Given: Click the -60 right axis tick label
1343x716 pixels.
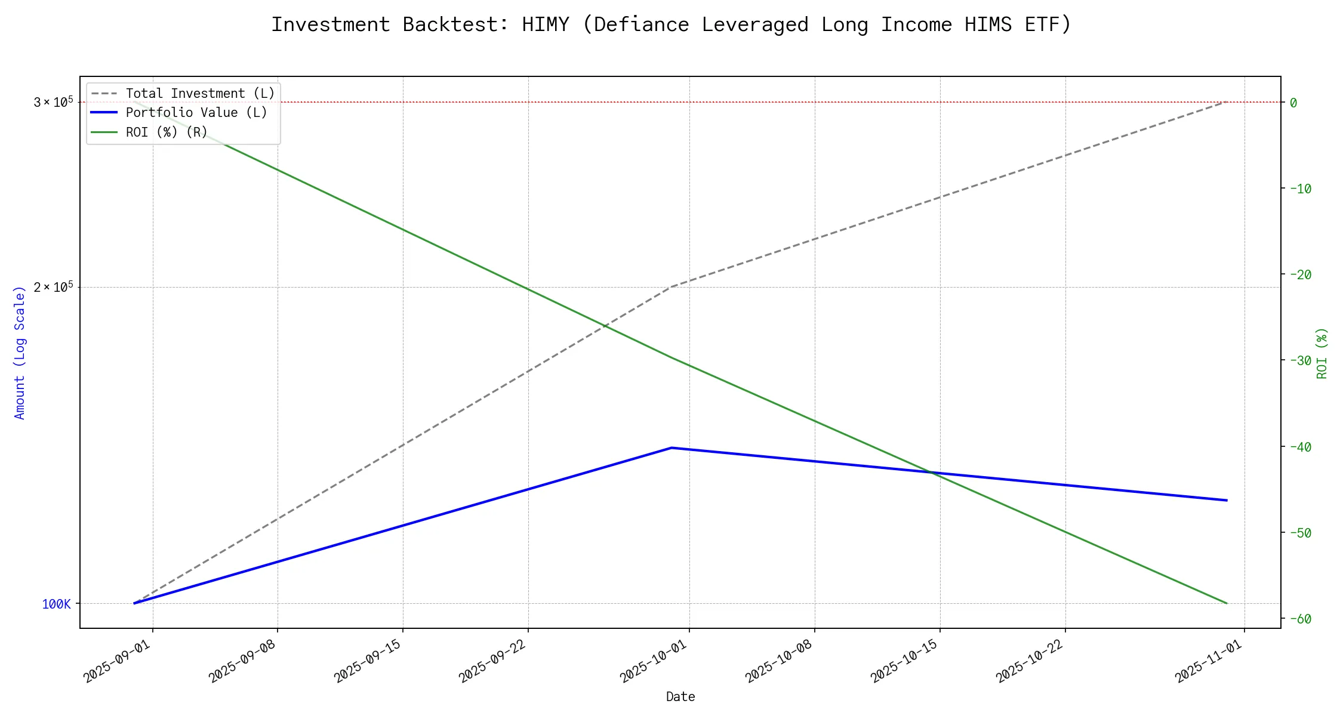Looking at the screenshot, I should [x=1301, y=619].
